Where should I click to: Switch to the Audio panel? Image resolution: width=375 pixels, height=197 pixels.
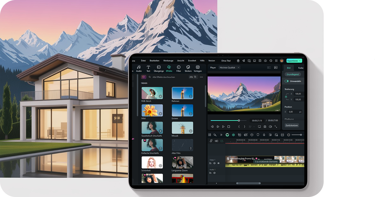click(x=139, y=69)
